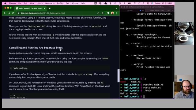Open Chrome's three-dot menu

click(117, 13)
